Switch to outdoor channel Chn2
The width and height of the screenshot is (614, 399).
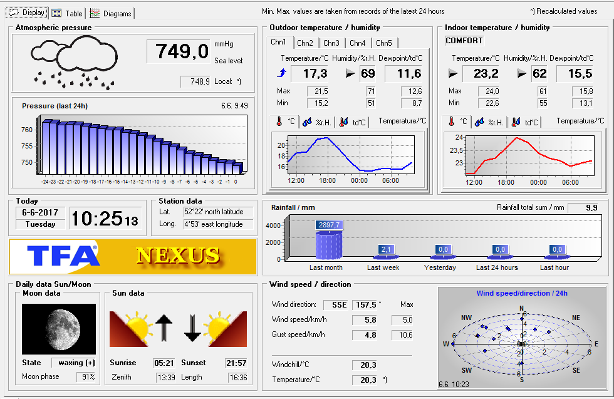coord(304,43)
